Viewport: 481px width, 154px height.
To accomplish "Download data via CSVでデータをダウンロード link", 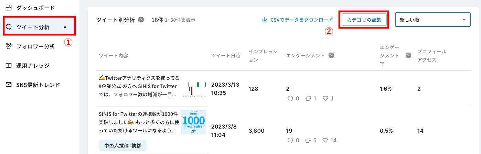I will 297,20.
